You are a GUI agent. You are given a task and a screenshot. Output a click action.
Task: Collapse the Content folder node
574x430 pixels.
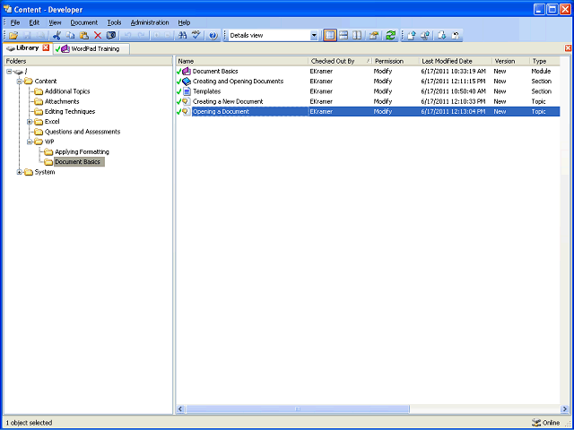(20, 82)
